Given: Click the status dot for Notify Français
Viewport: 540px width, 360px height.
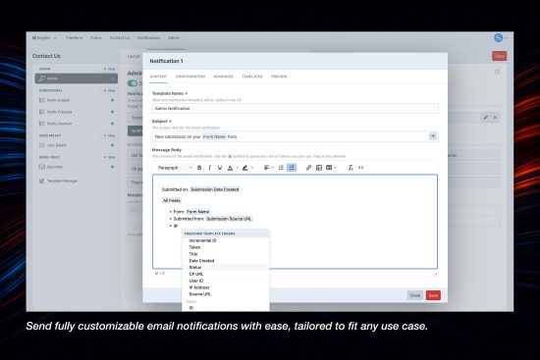Looking at the screenshot, I should (112, 112).
